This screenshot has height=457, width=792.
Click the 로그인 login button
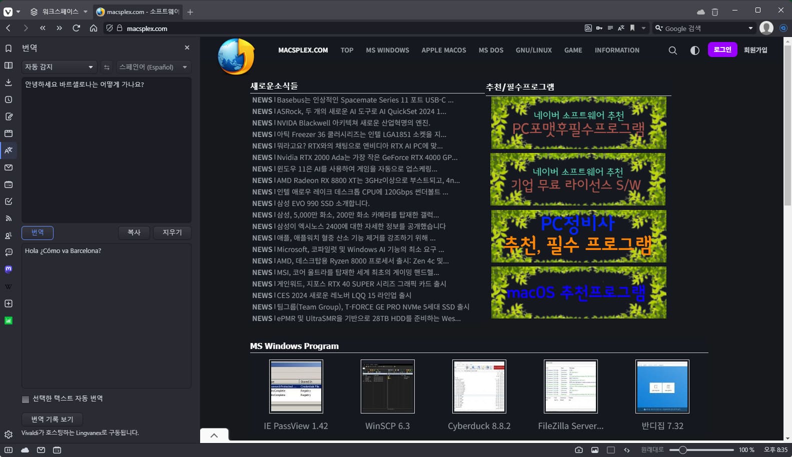(722, 49)
